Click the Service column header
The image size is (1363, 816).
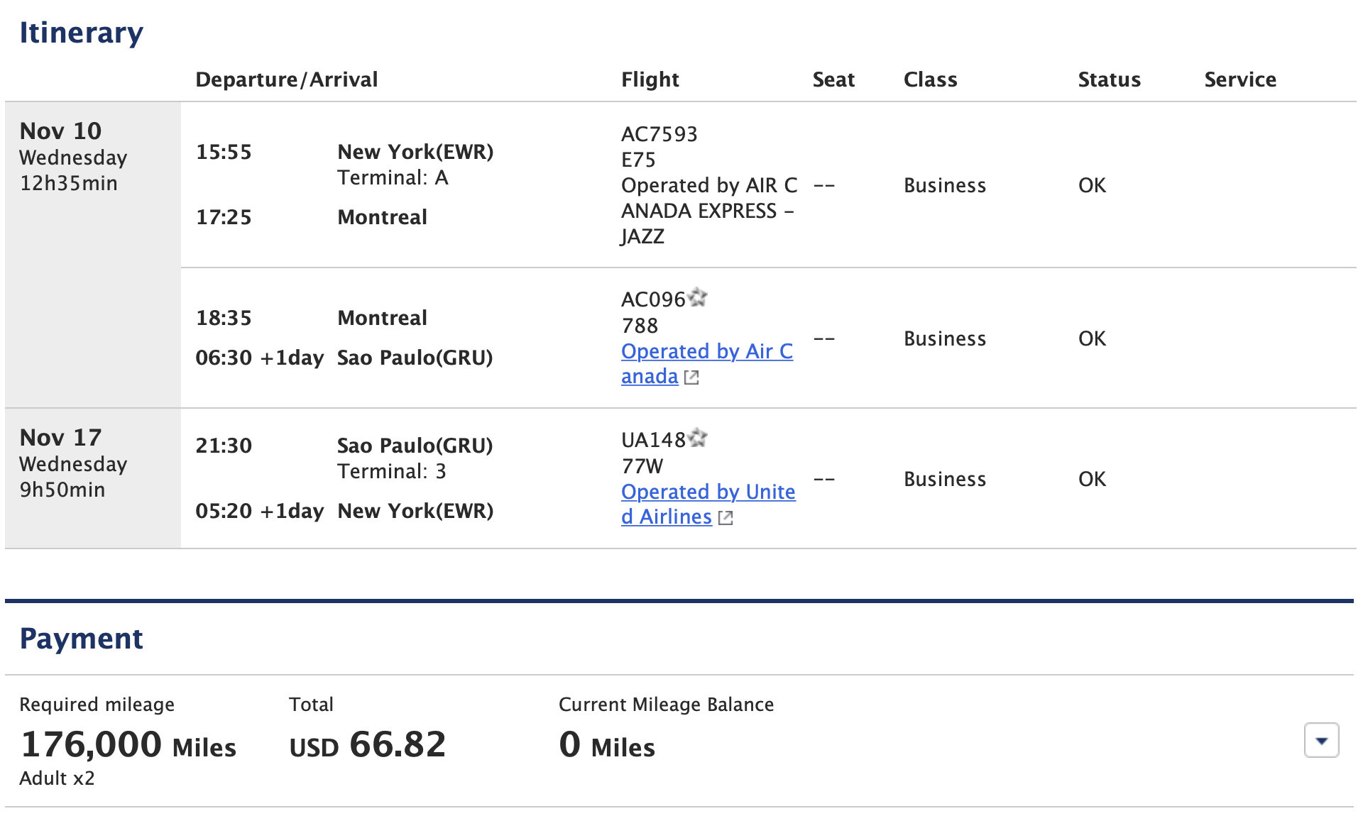tap(1239, 79)
